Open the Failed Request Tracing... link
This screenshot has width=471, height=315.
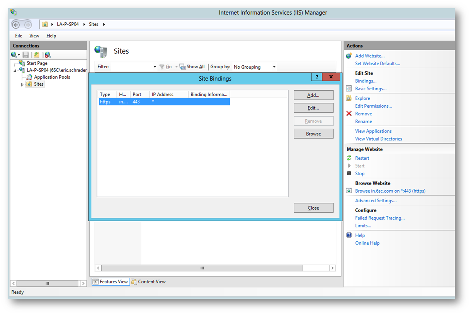[380, 218]
